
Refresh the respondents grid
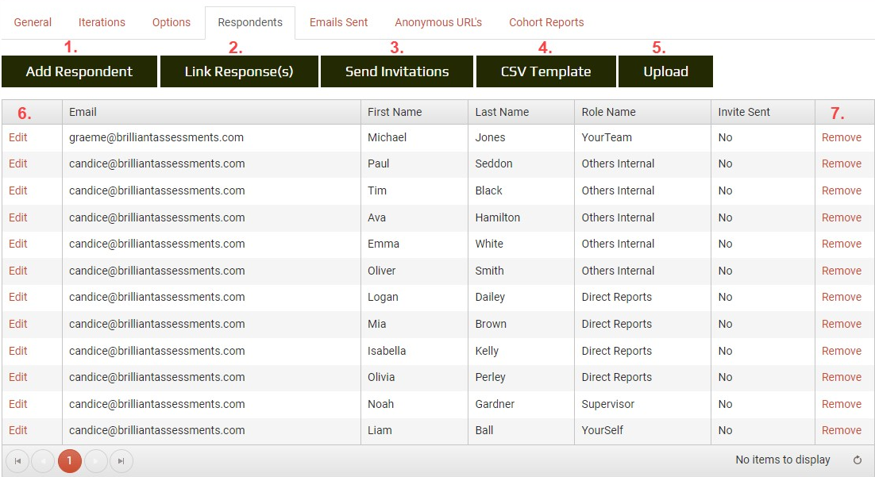click(857, 460)
